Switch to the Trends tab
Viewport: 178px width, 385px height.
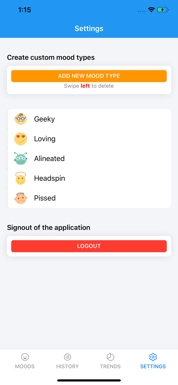point(110,361)
